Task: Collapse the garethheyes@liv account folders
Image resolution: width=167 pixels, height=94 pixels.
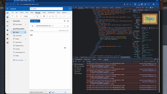Action: [x=12, y=29]
